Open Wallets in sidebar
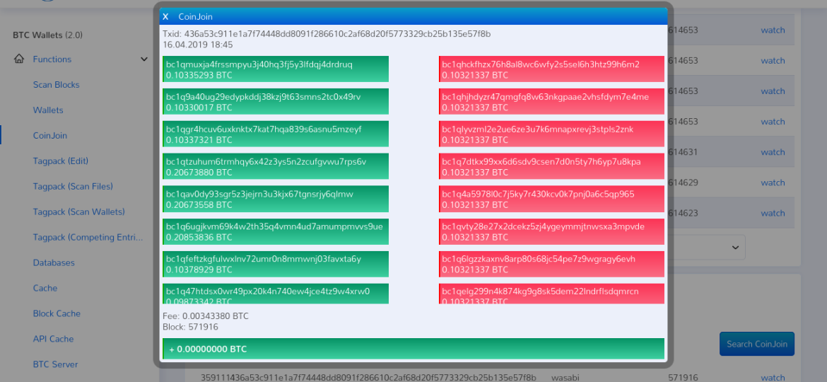Image resolution: width=827 pixels, height=382 pixels. [x=48, y=110]
